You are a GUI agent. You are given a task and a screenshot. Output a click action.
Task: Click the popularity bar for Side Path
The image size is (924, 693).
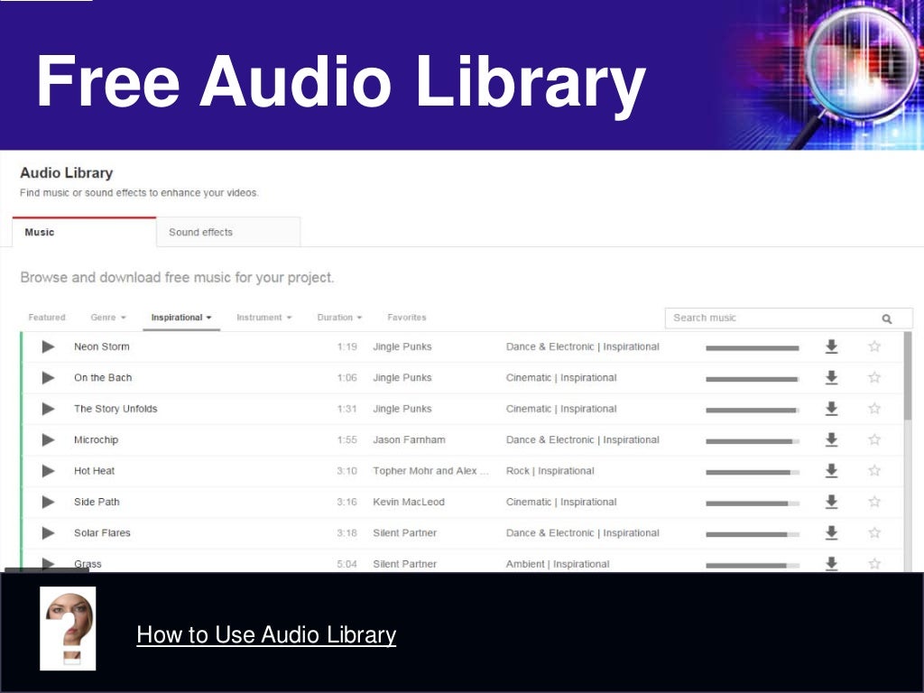pyautogui.click(x=753, y=504)
